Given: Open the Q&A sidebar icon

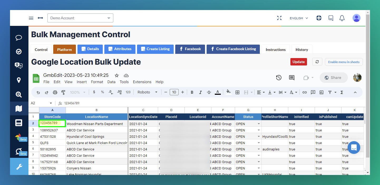Looking at the screenshot, I should (19, 66).
